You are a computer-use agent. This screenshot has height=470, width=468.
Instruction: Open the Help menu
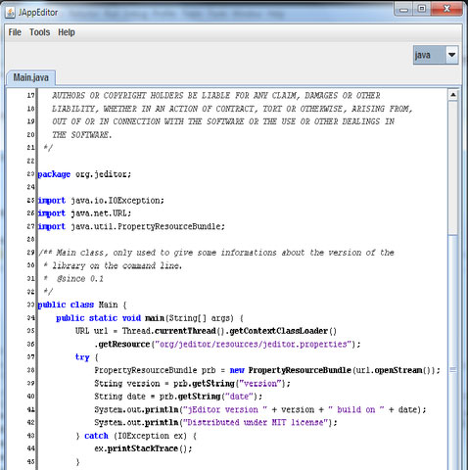pos(67,32)
